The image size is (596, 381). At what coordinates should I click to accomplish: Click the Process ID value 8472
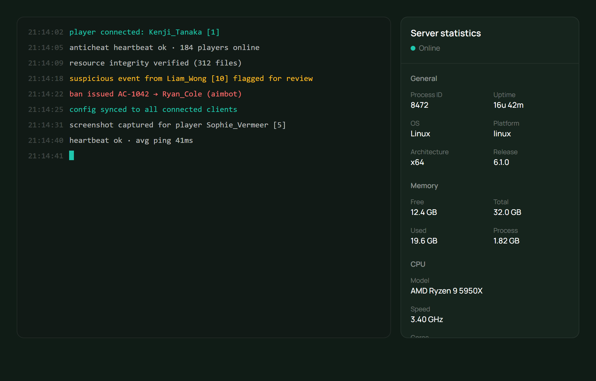(x=419, y=105)
